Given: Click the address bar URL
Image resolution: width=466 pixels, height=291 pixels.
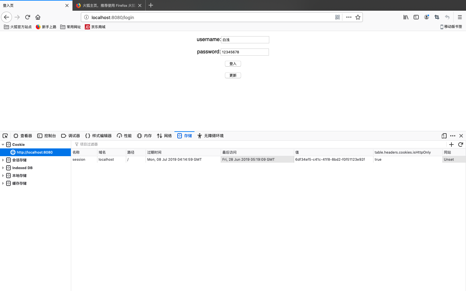Looking at the screenshot, I should click(x=113, y=17).
